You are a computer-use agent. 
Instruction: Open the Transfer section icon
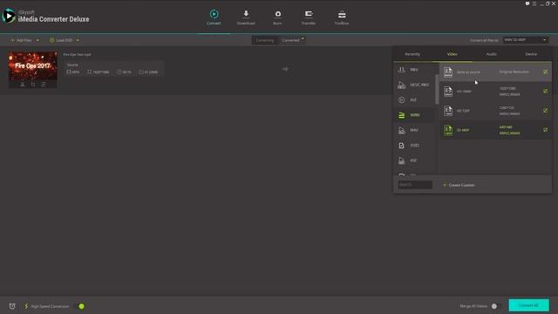309,14
